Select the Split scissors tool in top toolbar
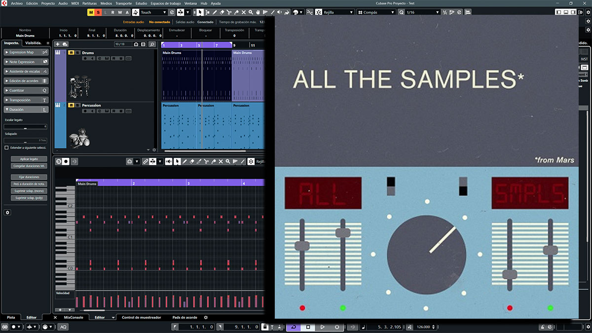Image resolution: width=592 pixels, height=333 pixels. (229, 12)
